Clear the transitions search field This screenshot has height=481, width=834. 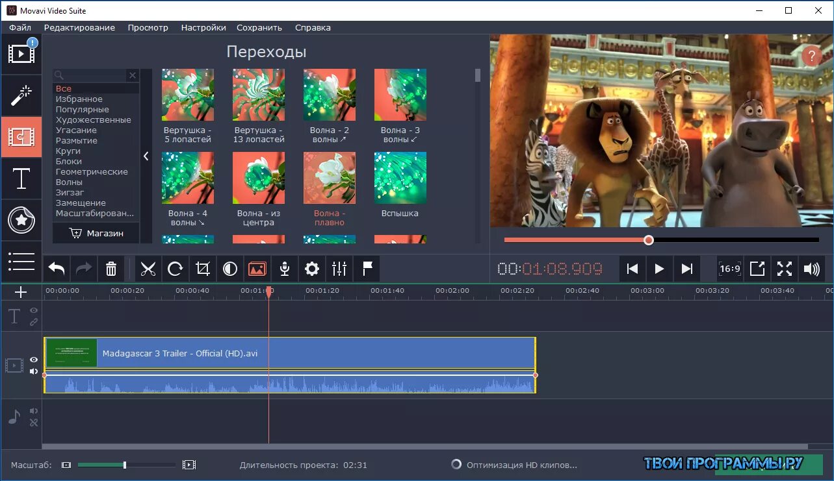point(133,75)
